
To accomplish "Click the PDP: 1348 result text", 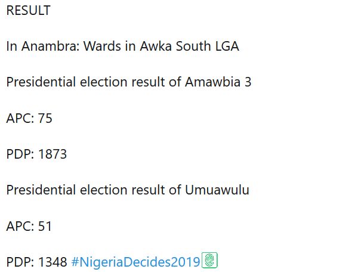I will coord(36,261).
